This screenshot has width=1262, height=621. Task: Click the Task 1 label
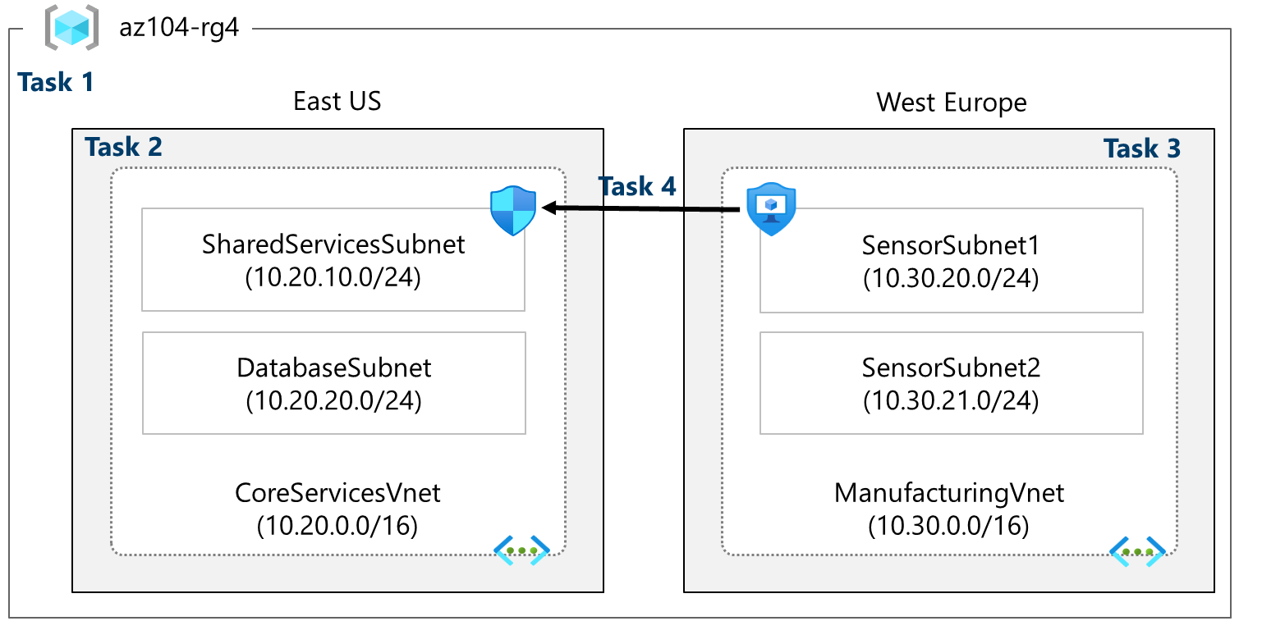[x=56, y=82]
